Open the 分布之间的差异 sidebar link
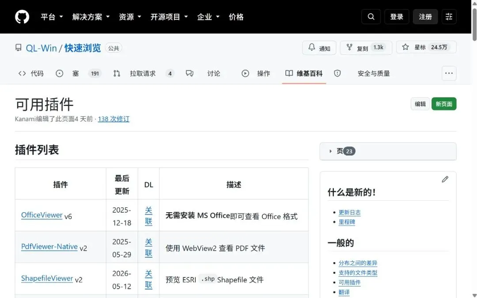This screenshot has height=298, width=477. (x=358, y=263)
